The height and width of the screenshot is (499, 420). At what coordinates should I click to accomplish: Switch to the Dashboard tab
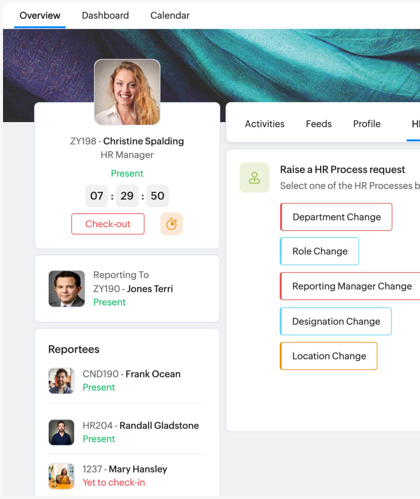[105, 15]
